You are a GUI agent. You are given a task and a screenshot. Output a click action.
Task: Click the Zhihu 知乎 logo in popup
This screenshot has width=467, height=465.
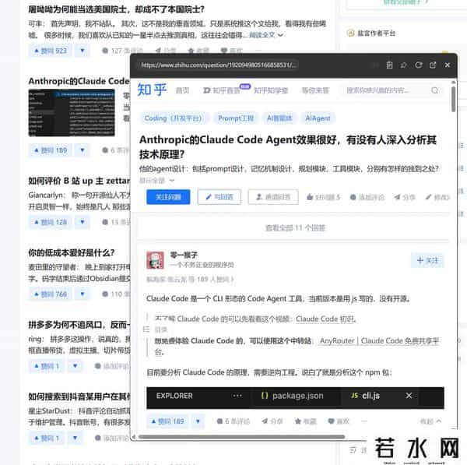click(x=152, y=90)
